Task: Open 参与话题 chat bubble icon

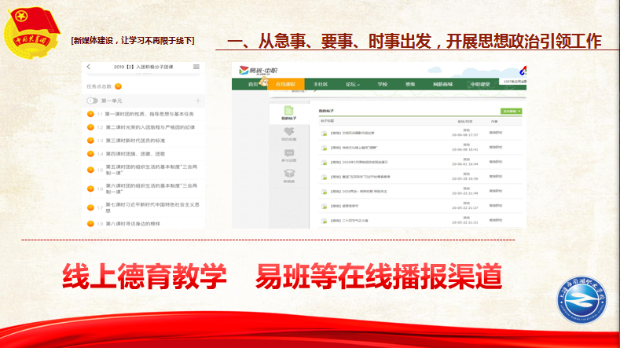Action: (x=289, y=155)
